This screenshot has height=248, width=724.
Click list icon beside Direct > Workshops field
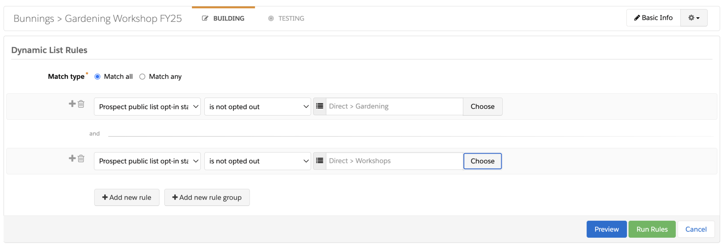click(x=320, y=161)
